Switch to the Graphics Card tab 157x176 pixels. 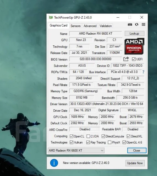coord(58,26)
